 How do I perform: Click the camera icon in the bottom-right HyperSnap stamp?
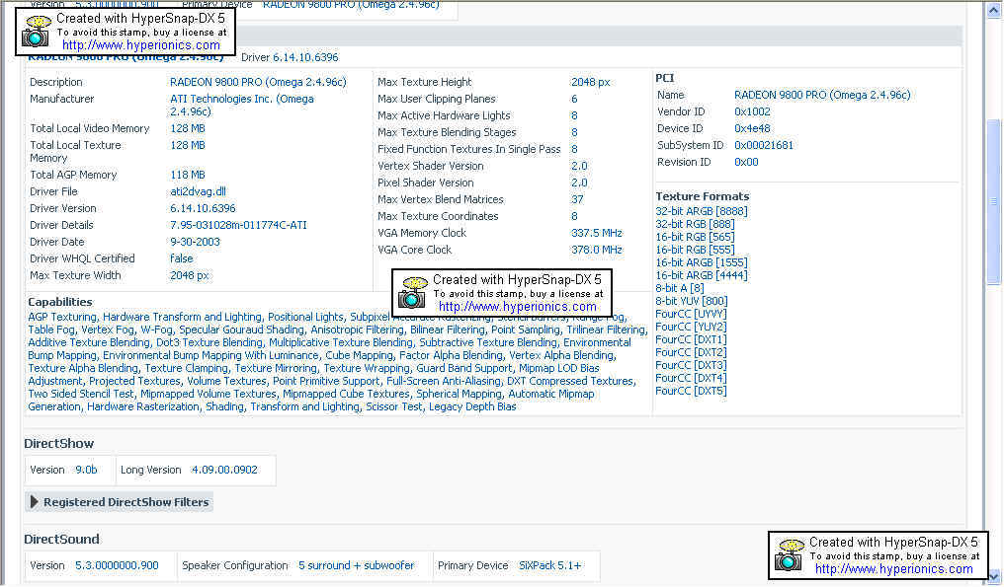coord(789,555)
